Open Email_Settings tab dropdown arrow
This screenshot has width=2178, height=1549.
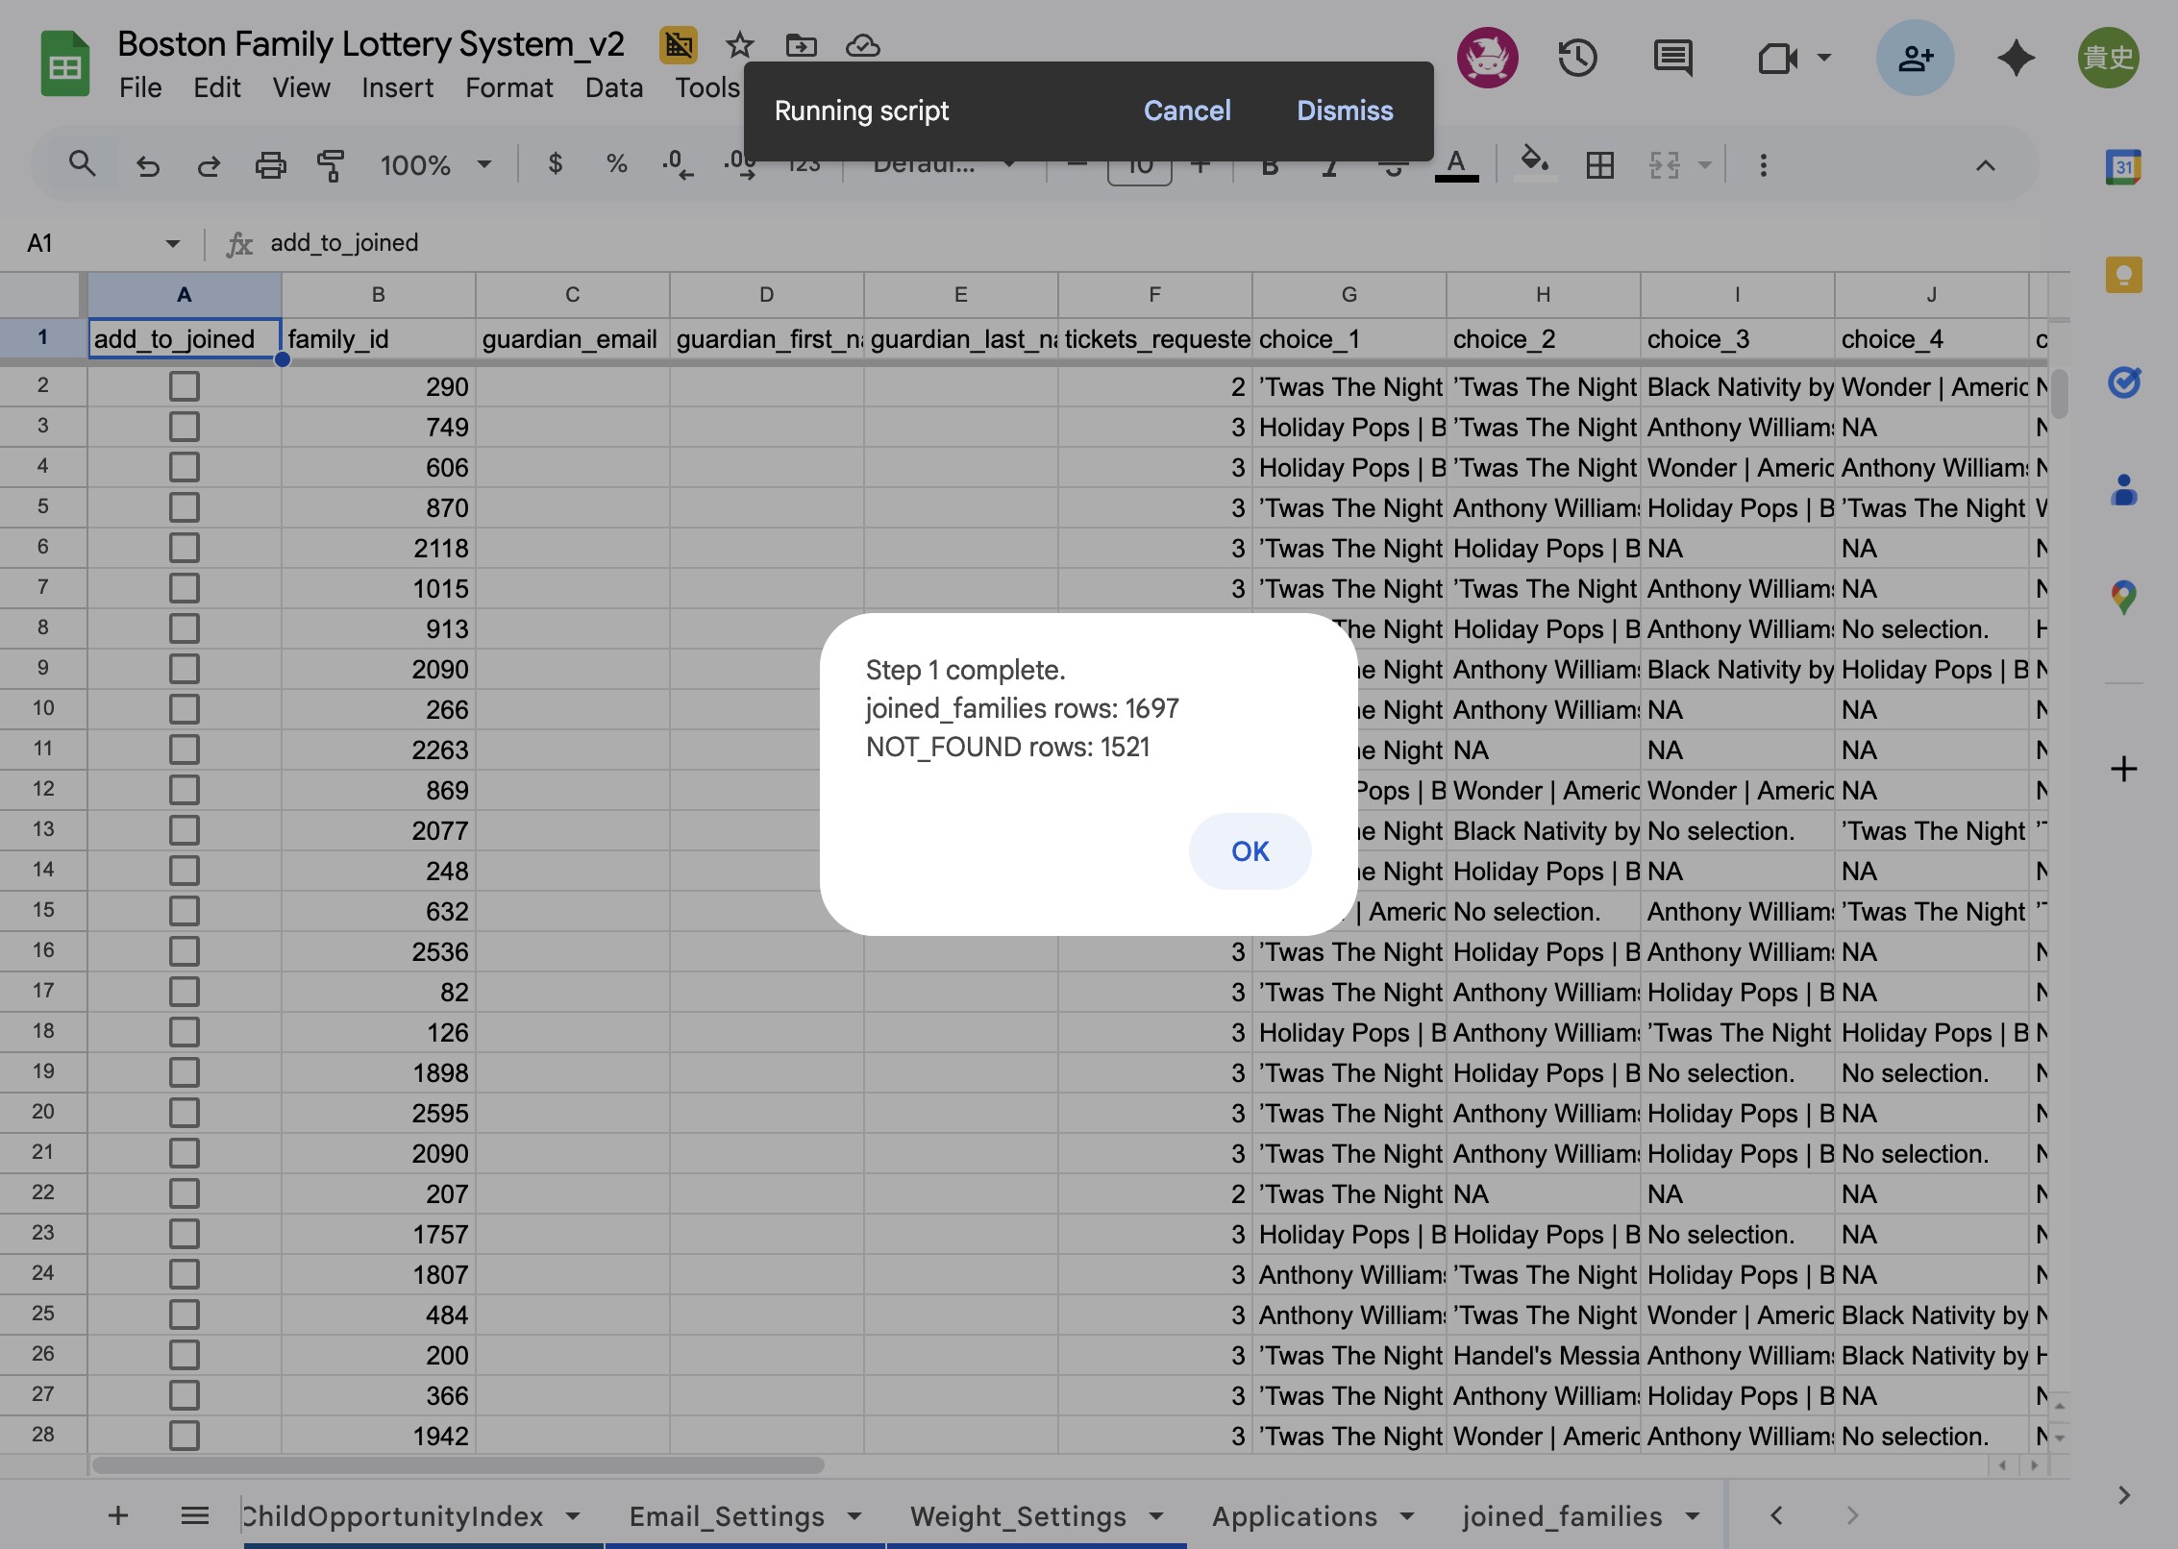854,1517
